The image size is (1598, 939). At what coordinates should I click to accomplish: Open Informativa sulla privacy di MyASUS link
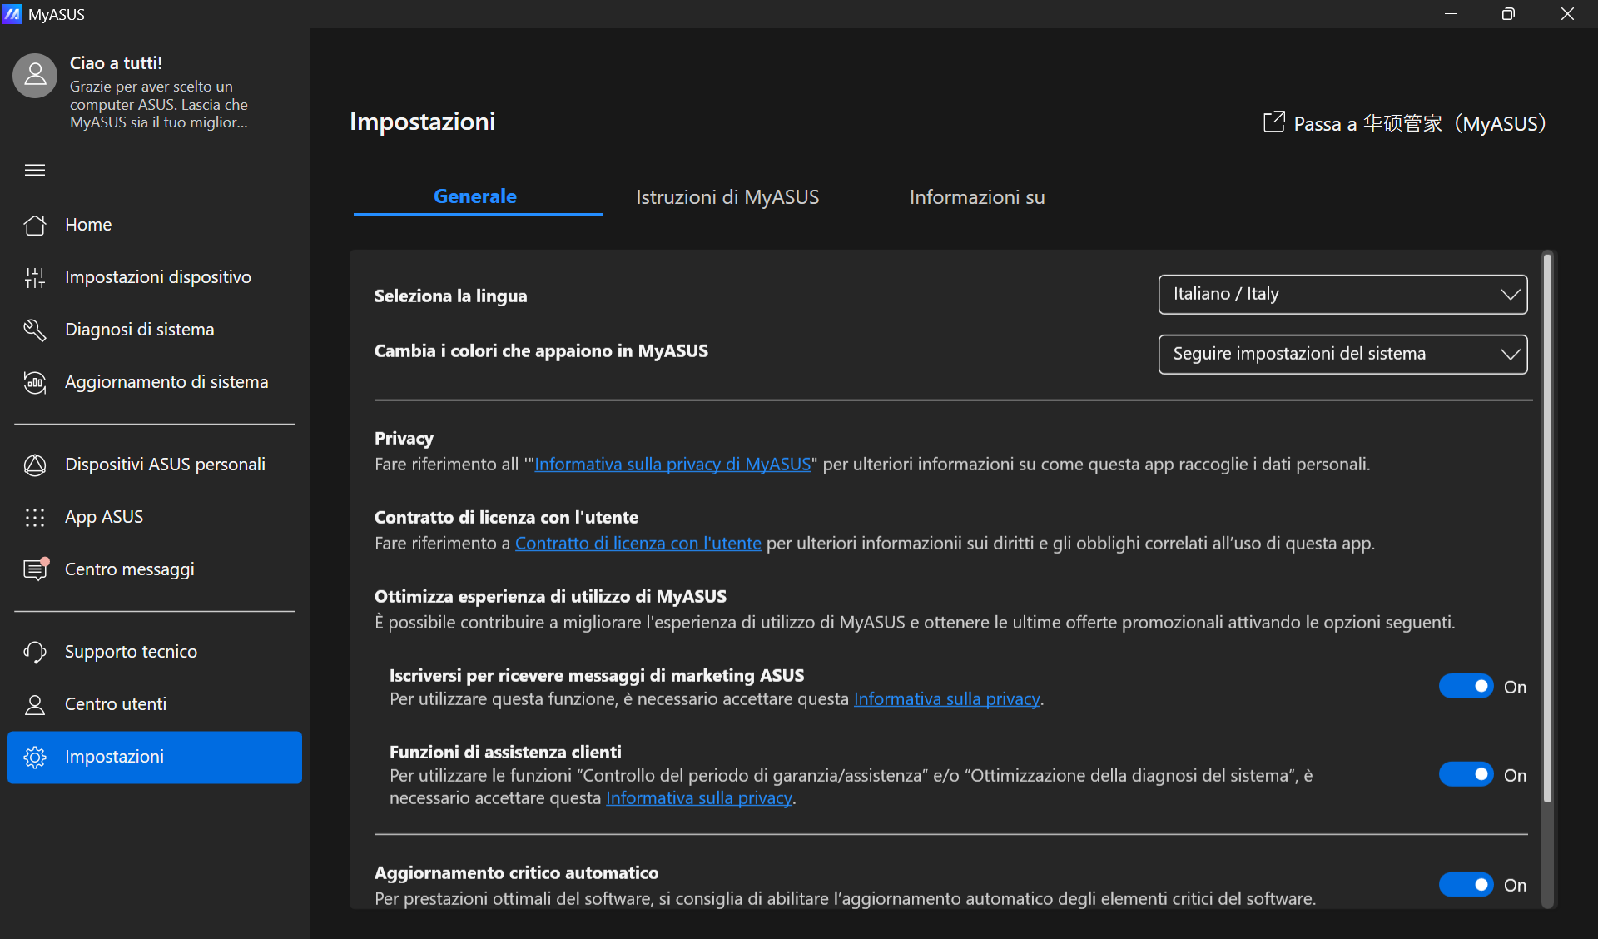672,465
